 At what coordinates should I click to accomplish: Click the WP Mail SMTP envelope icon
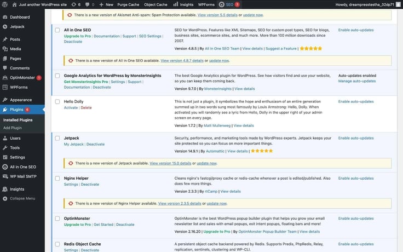tap(5, 176)
